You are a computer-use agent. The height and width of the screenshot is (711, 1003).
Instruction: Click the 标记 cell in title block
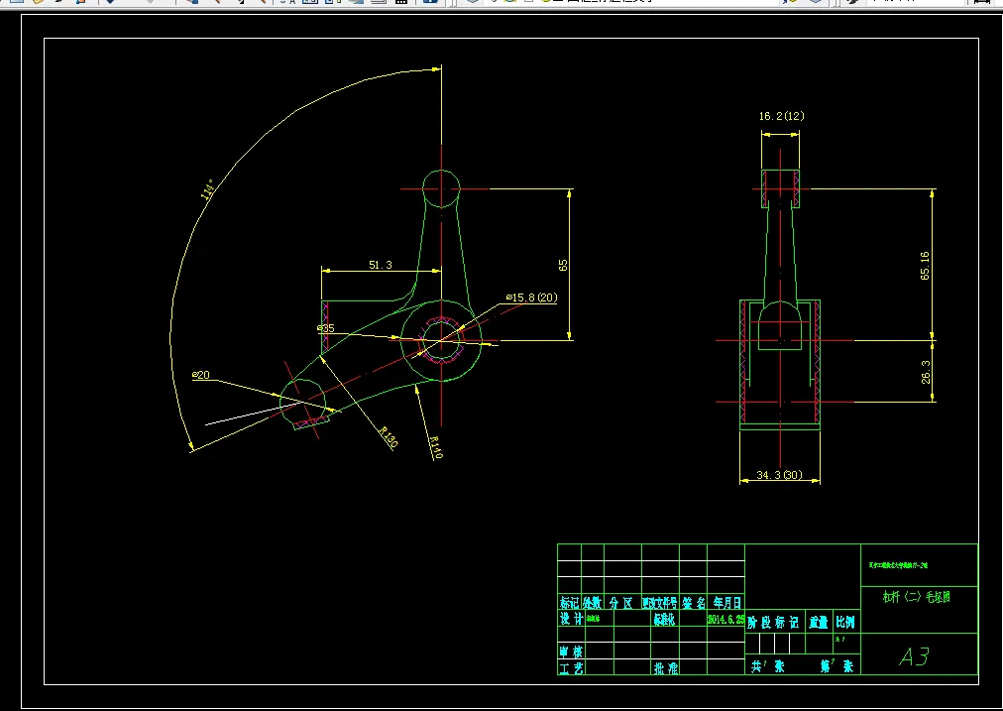pos(569,603)
